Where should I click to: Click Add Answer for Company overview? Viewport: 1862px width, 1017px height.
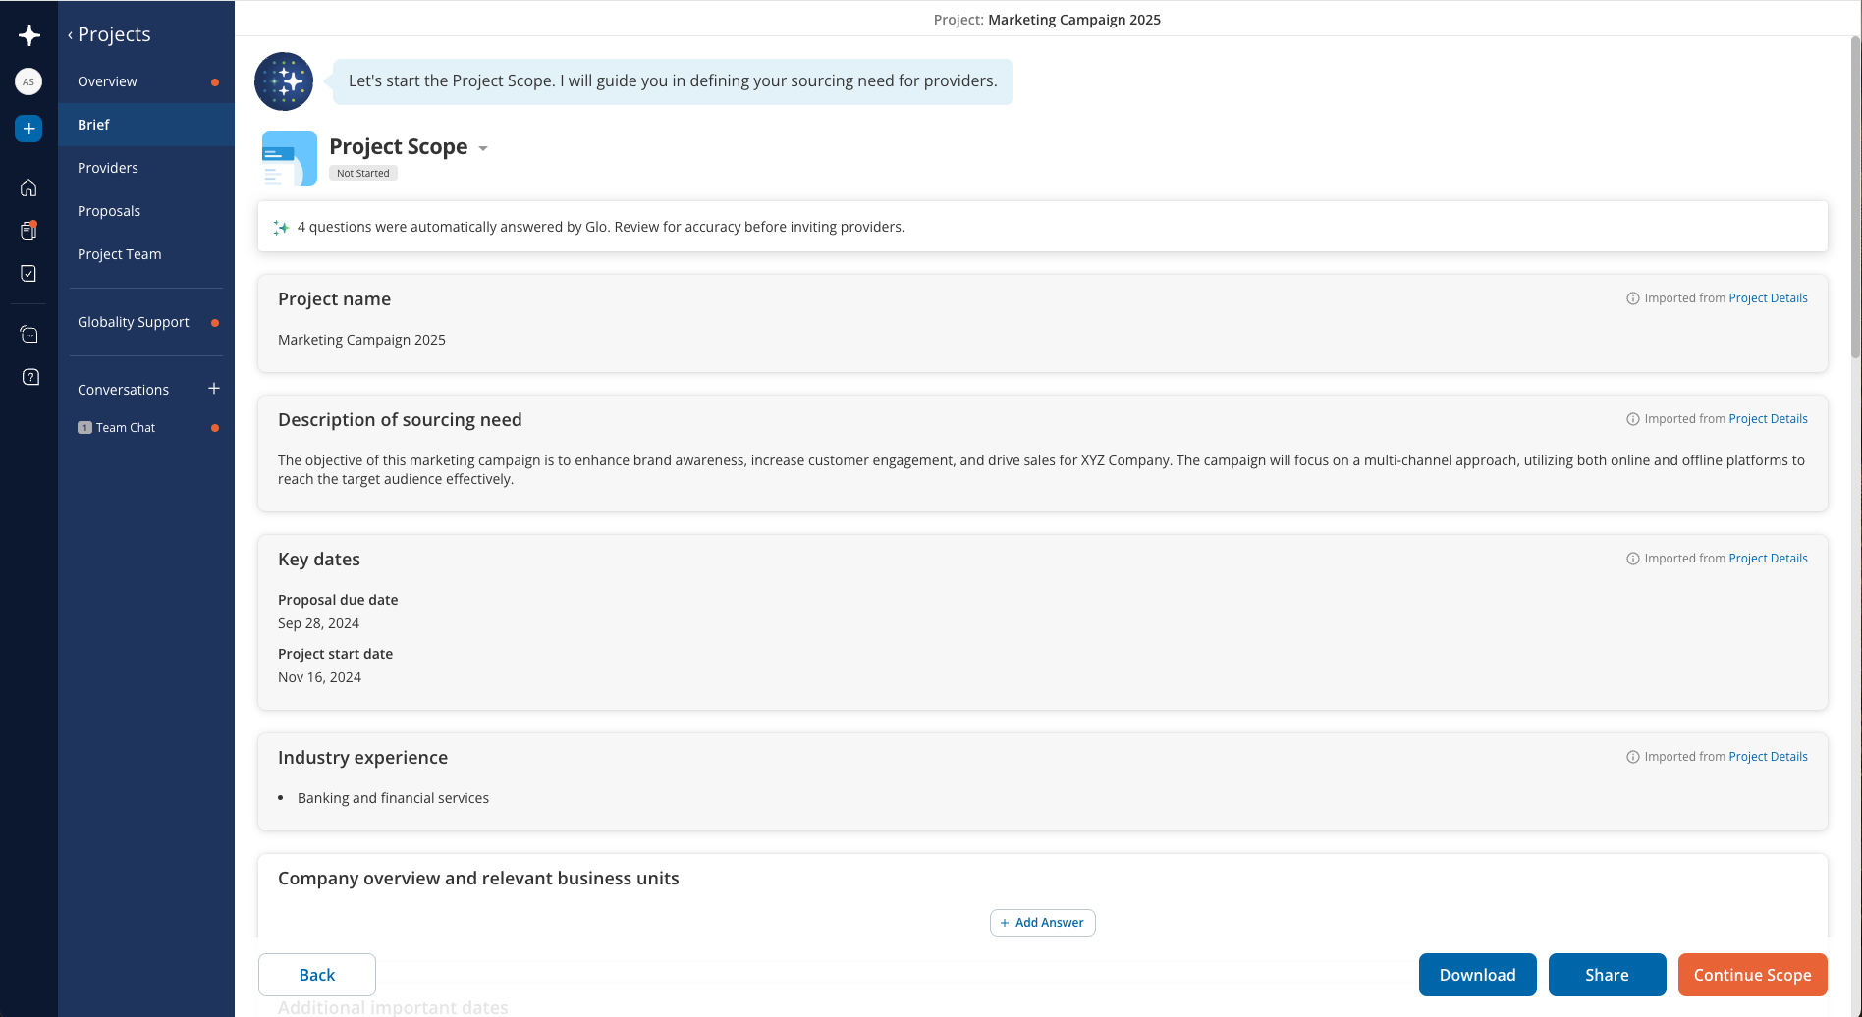click(x=1042, y=923)
